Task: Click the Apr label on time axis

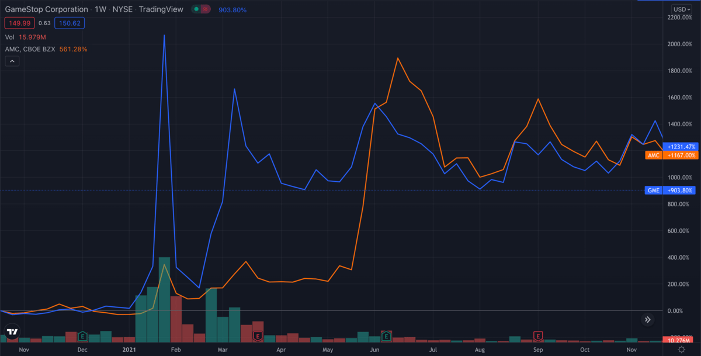Action: (281, 350)
